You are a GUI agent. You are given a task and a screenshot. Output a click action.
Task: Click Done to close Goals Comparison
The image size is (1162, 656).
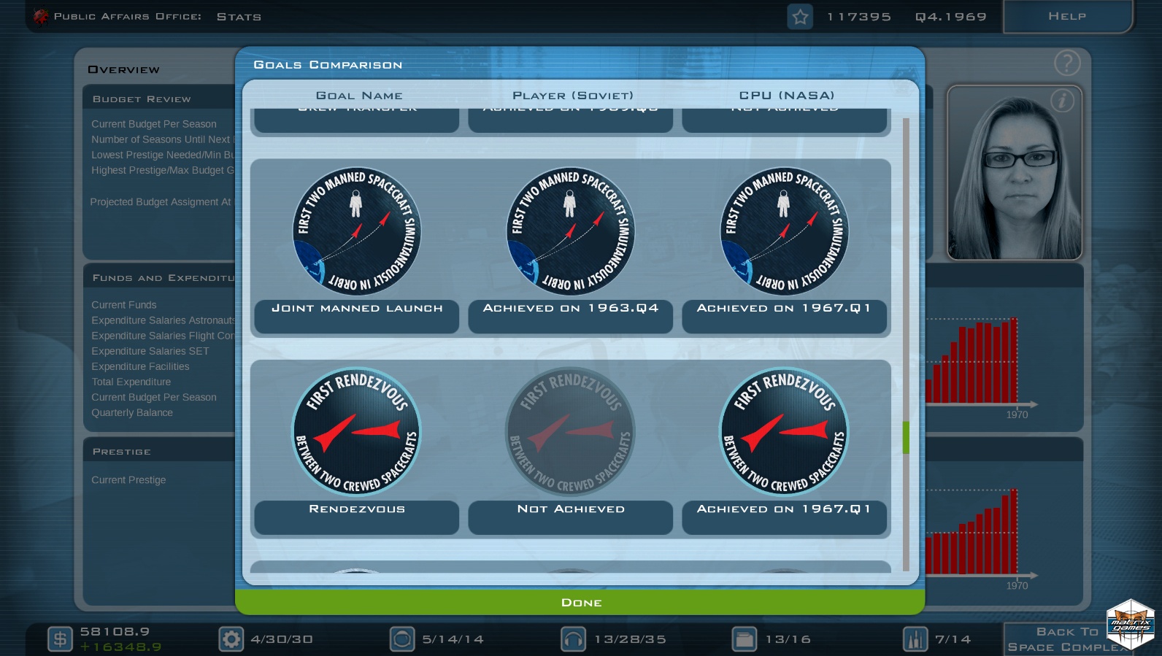point(580,602)
